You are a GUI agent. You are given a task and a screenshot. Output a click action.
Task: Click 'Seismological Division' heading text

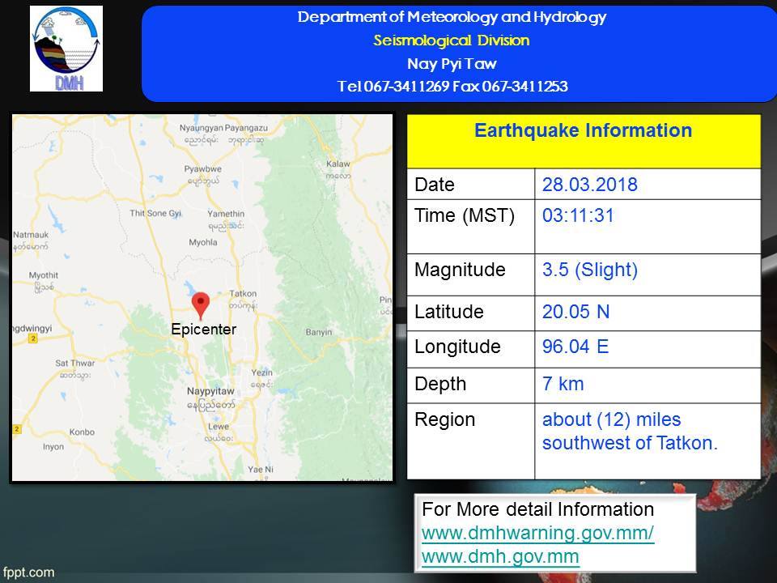coord(452,40)
